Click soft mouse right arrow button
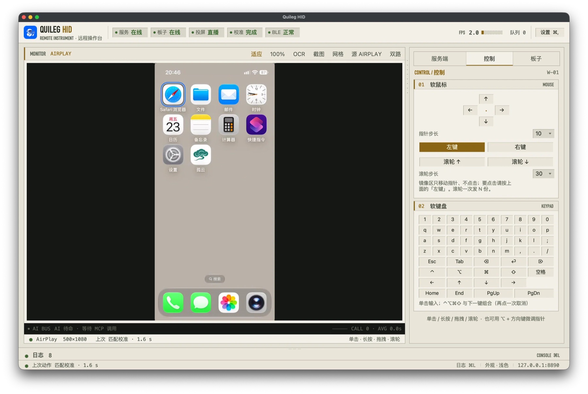This screenshot has width=588, height=394. click(502, 110)
